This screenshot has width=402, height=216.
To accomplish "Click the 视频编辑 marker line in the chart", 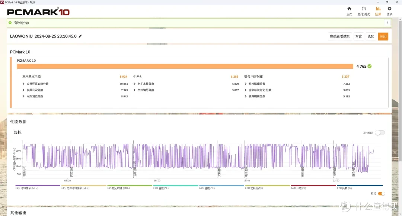I will (x=333, y=159).
